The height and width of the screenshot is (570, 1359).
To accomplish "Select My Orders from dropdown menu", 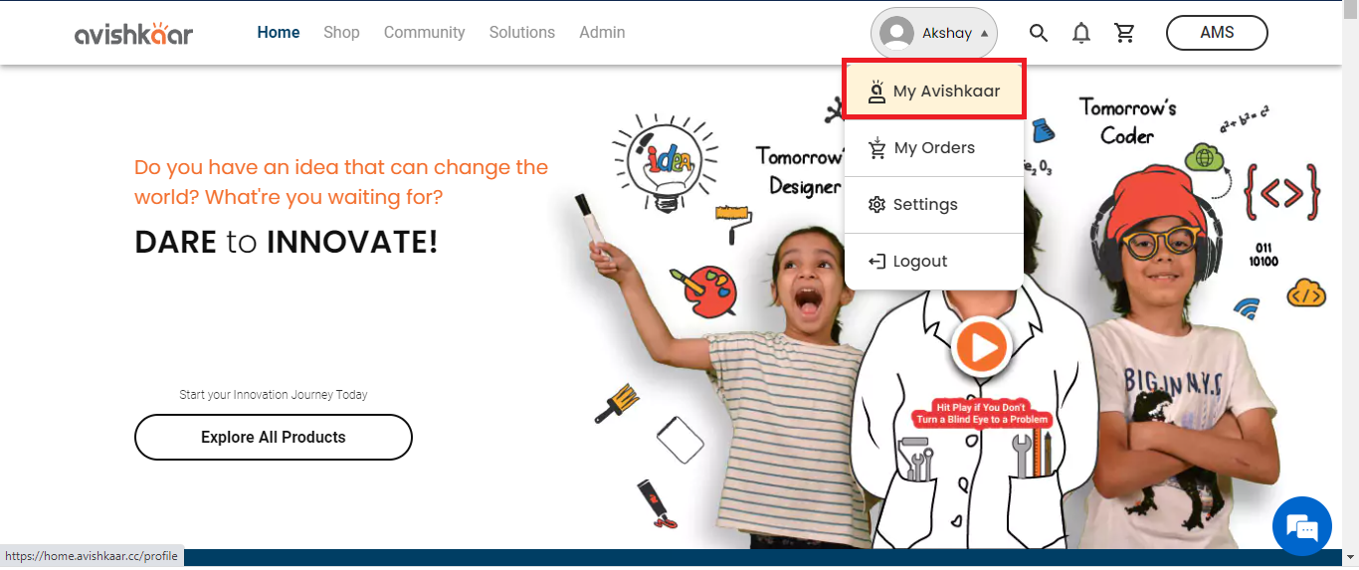I will coord(934,148).
